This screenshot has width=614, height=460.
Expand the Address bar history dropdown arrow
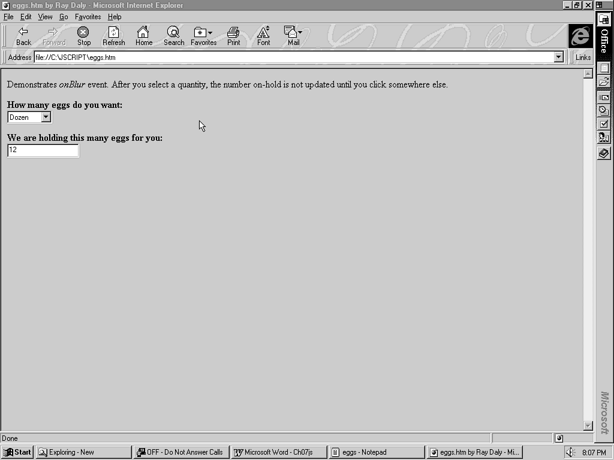tap(558, 57)
